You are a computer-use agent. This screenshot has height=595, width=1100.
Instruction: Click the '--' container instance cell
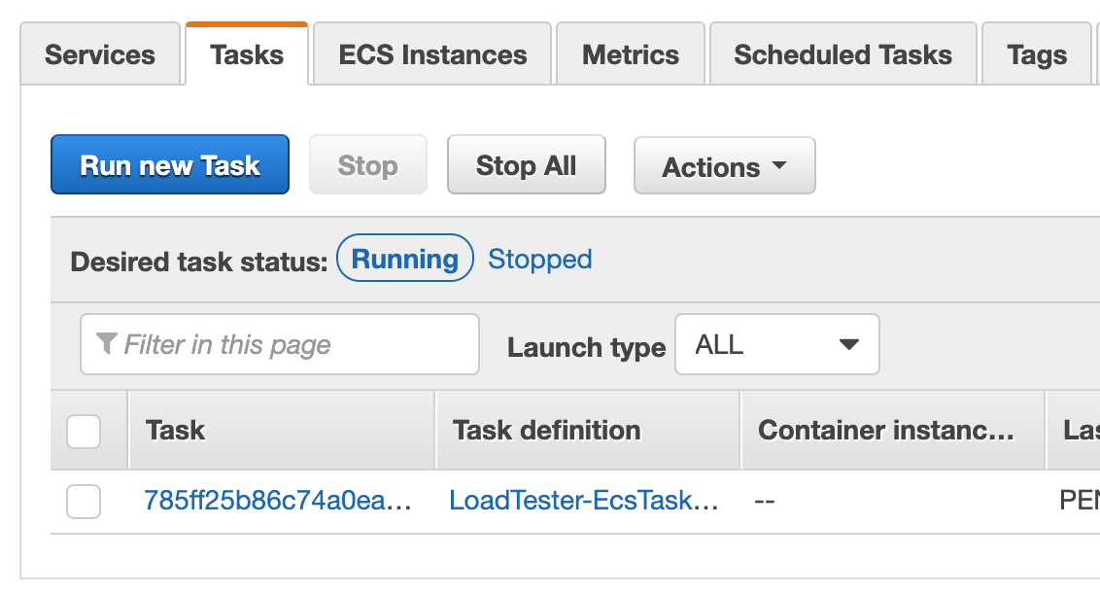tap(765, 501)
